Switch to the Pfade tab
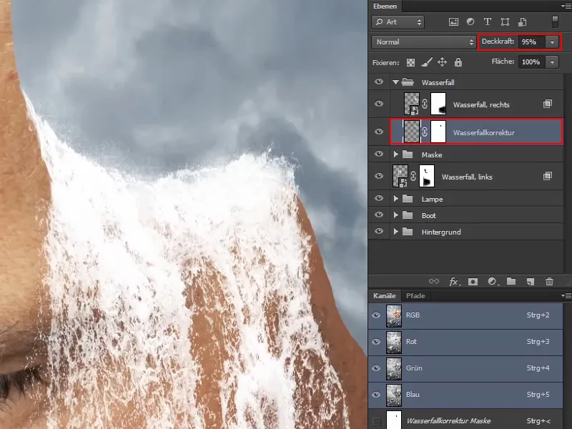The height and width of the screenshot is (429, 572). (415, 296)
